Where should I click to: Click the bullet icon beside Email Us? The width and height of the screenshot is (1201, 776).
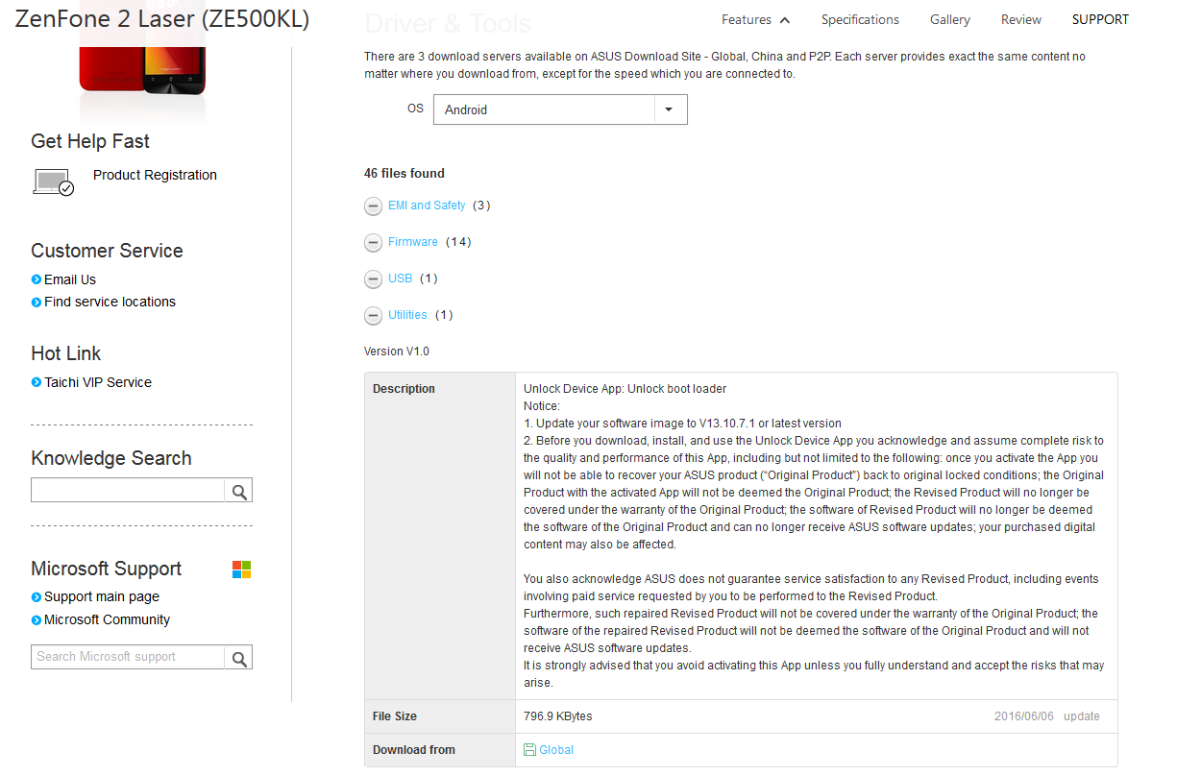[x=37, y=279]
